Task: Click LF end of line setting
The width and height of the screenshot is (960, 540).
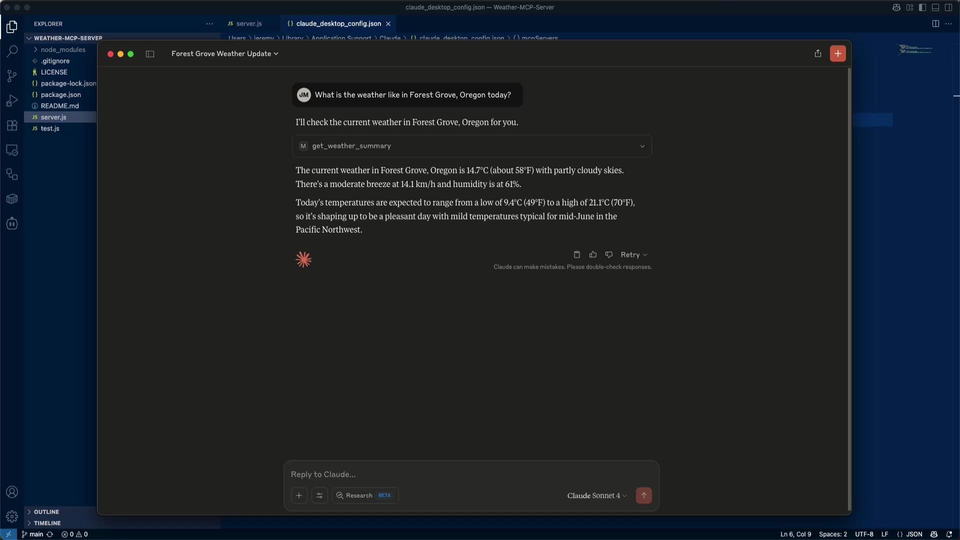Action: pos(884,534)
